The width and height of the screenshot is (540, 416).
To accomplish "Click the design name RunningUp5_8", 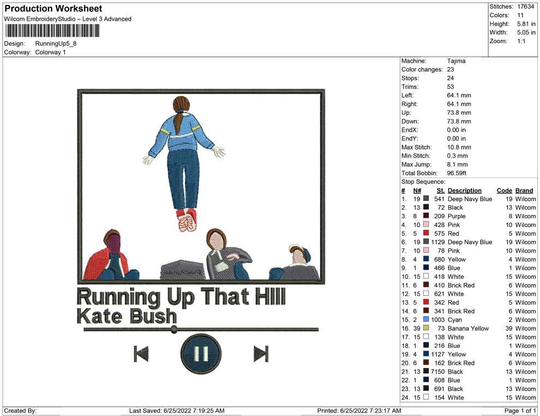I will (x=56, y=44).
